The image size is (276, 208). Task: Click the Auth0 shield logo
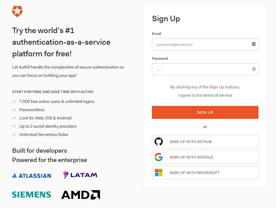pyautogui.click(x=17, y=11)
